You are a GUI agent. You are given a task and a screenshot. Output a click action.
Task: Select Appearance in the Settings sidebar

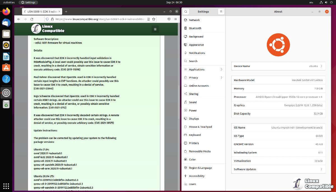pyautogui.click(x=196, y=45)
